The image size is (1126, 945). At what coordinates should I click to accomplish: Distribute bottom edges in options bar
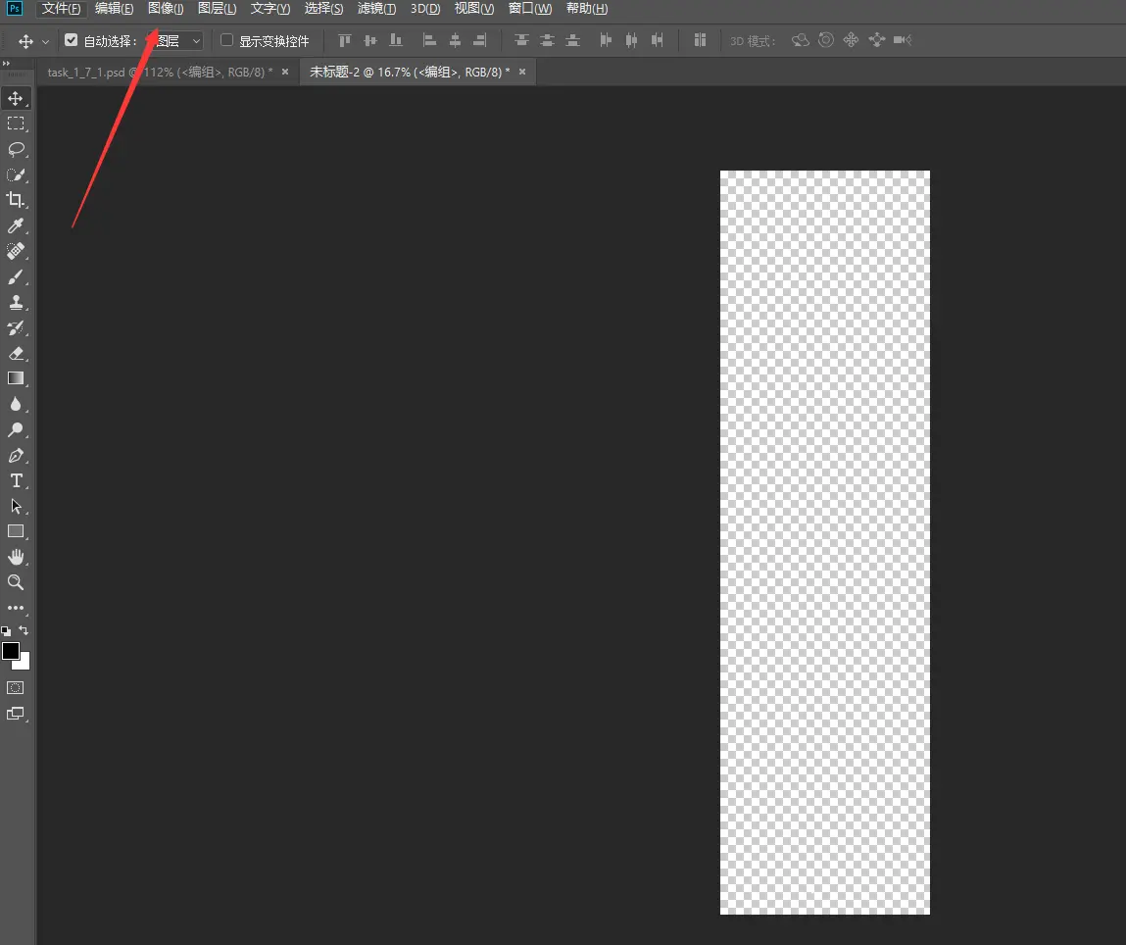coord(572,40)
